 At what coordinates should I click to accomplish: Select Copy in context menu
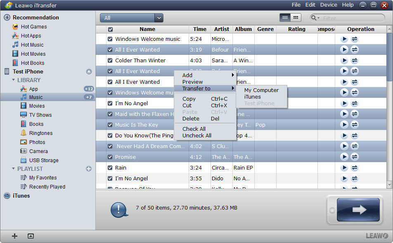(205, 99)
